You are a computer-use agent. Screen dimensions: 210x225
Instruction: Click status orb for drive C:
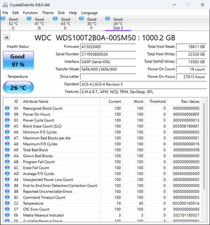(3, 19)
